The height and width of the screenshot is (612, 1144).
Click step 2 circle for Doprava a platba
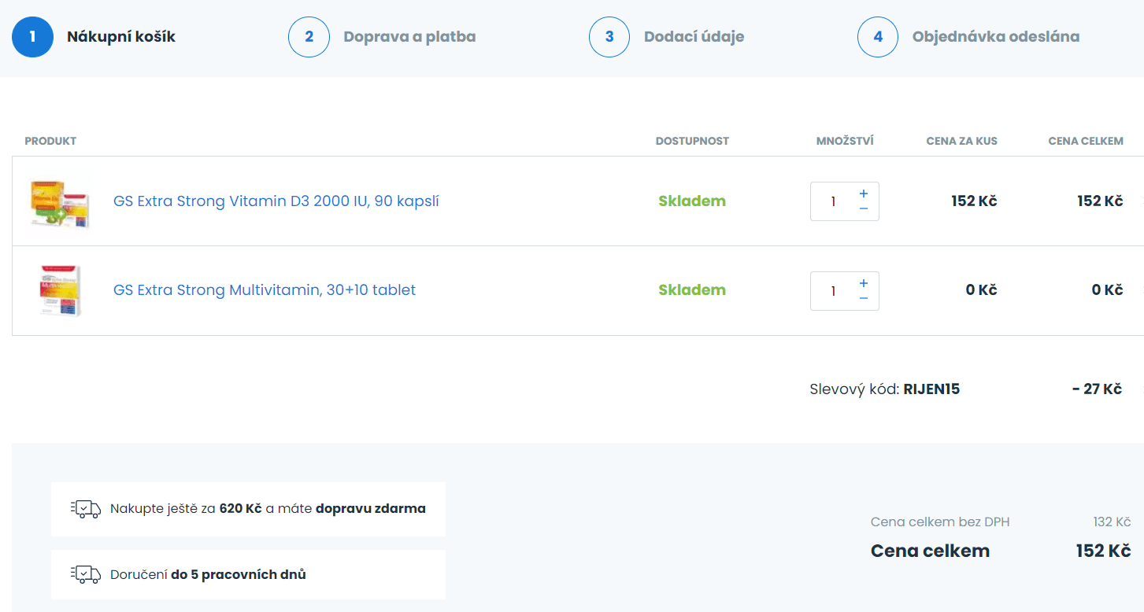[x=309, y=37]
